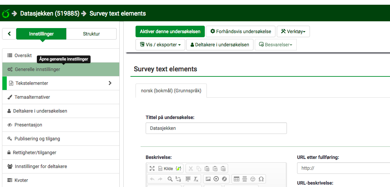Insert a smiley emoticon
This screenshot has width=390, height=187.
tap(253, 179)
